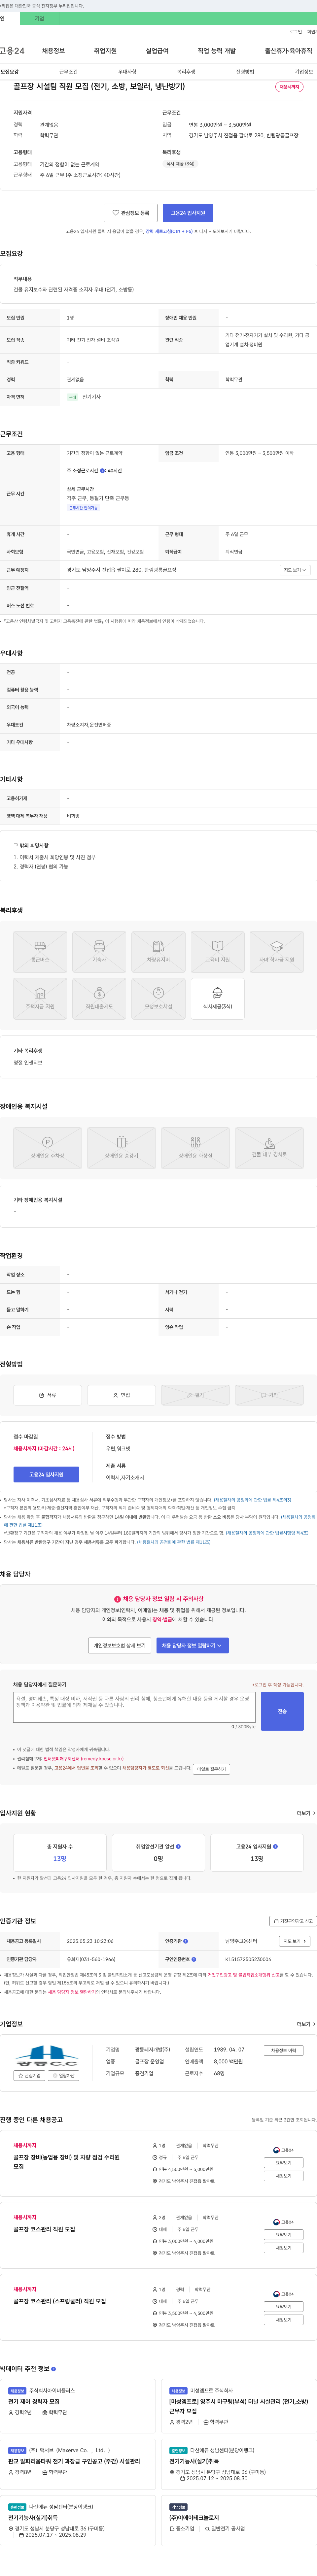
Task: Open the 직업 능력 개발 menu
Action: [217, 51]
